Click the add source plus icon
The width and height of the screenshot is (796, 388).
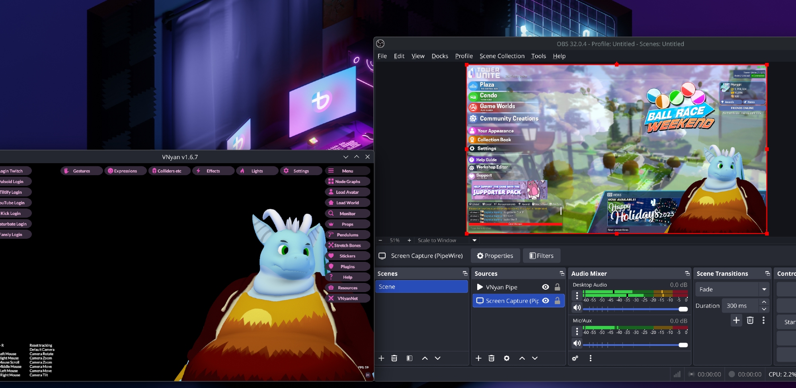coord(478,358)
